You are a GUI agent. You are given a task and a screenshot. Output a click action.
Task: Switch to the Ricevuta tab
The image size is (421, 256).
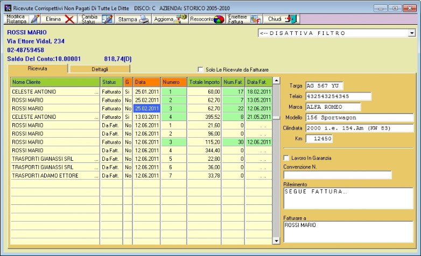click(38, 68)
